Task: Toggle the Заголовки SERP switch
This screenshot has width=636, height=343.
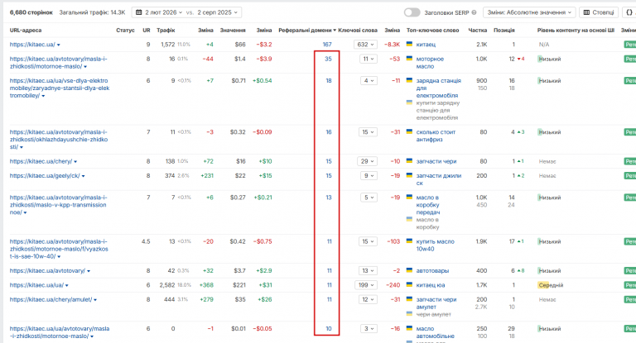Action: point(412,12)
